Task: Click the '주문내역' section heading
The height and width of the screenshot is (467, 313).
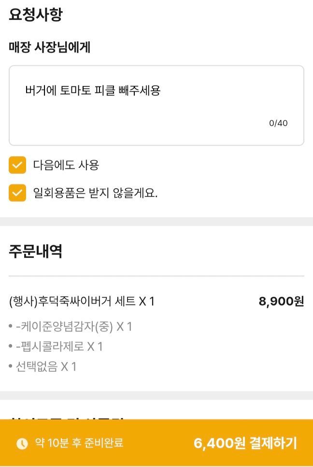Action: pos(36,251)
